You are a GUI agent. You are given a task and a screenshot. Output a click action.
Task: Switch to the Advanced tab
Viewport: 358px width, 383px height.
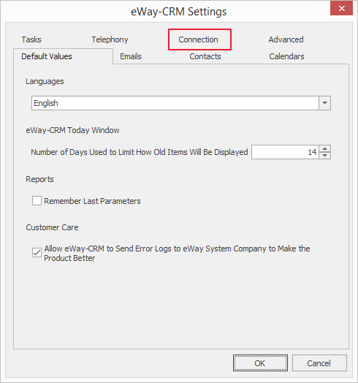[x=286, y=39]
